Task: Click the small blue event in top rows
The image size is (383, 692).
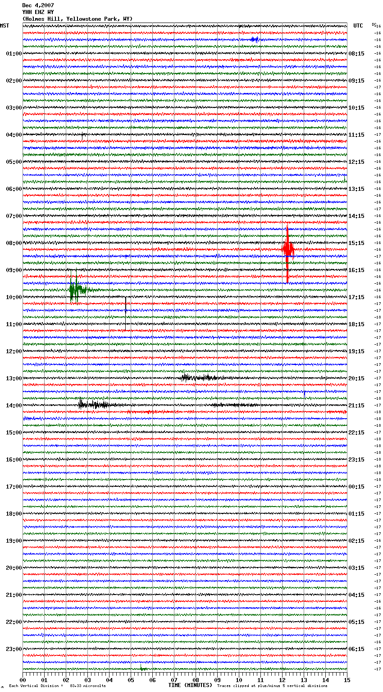Action: (x=255, y=40)
